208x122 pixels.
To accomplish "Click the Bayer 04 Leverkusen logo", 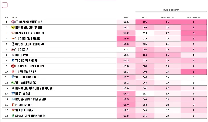I will click(x=13, y=33).
